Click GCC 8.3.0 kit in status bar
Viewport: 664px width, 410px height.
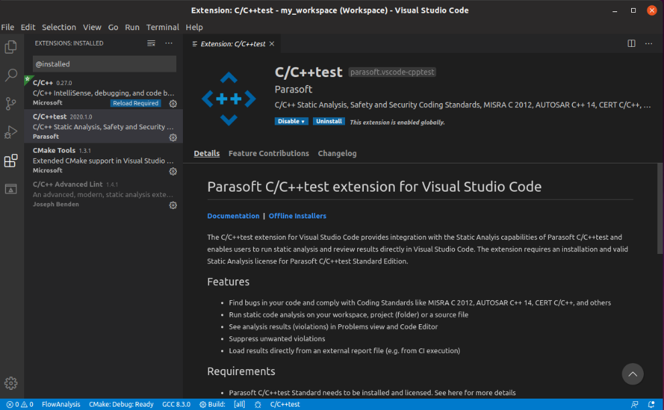pos(176,404)
